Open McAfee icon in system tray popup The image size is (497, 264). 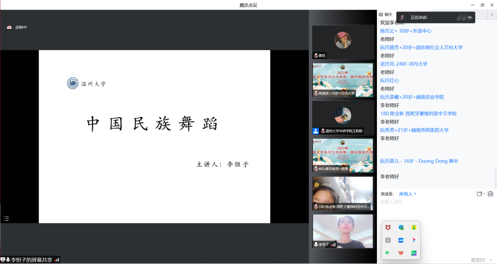pyautogui.click(x=388, y=227)
